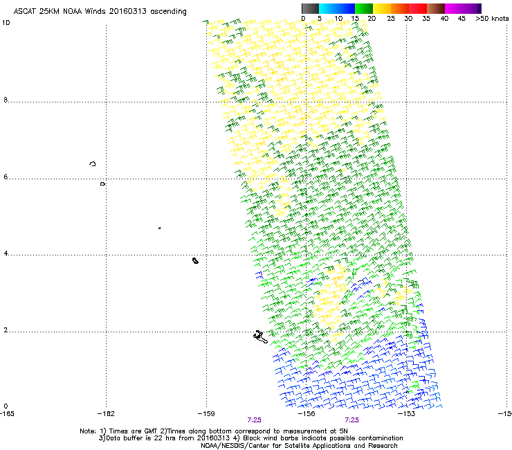Click the magenta-purple 40-50 knots legend segment

463,8
